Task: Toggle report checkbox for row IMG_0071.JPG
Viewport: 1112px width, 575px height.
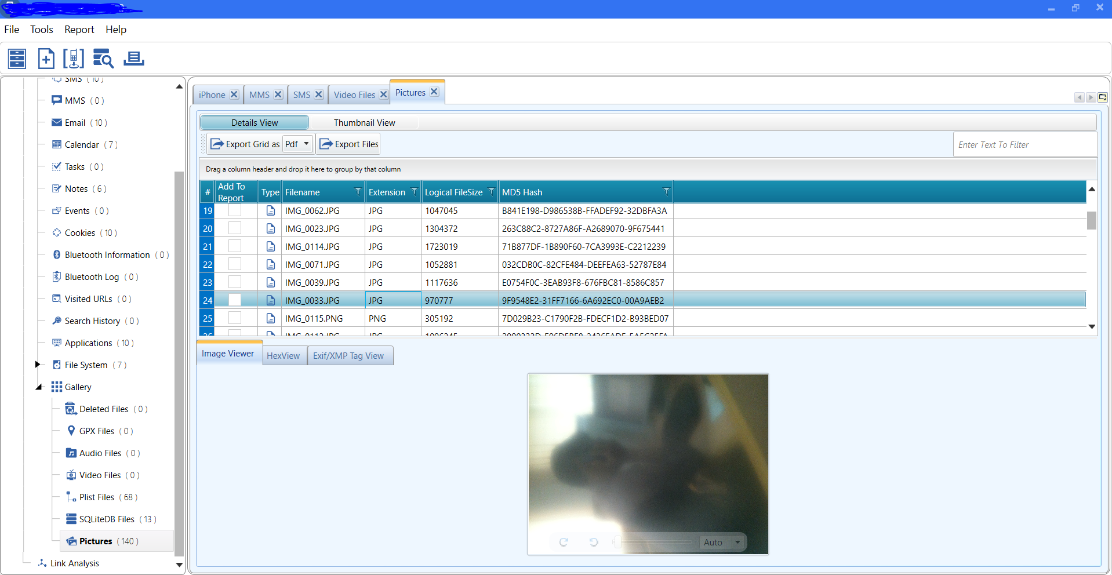Action: pos(235,264)
